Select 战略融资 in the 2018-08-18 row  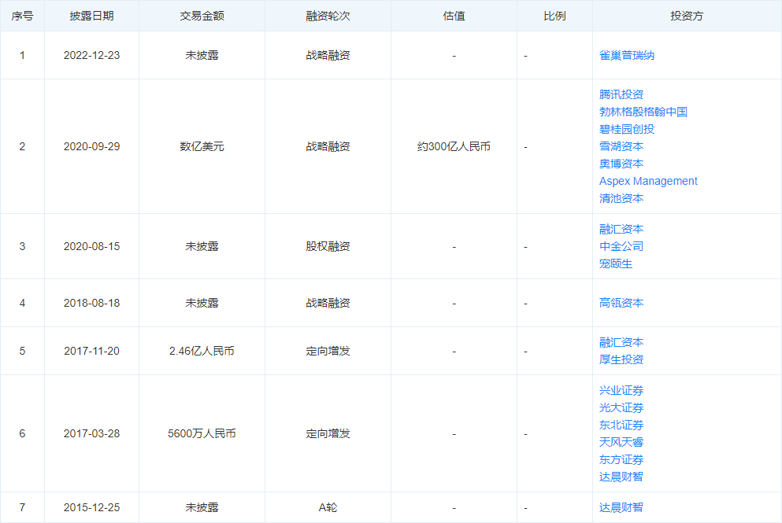[328, 303]
